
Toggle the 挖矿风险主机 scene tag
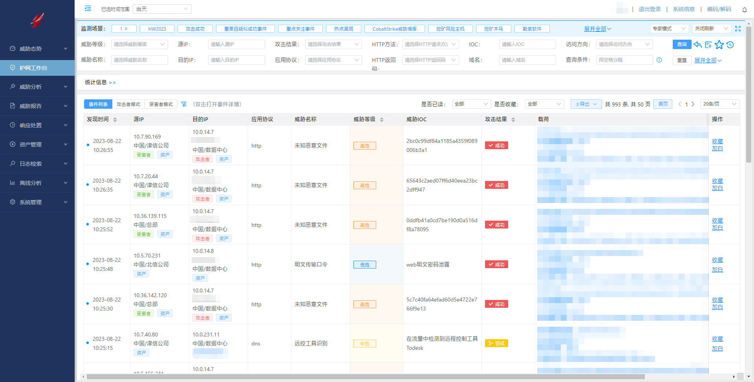[x=450, y=29]
